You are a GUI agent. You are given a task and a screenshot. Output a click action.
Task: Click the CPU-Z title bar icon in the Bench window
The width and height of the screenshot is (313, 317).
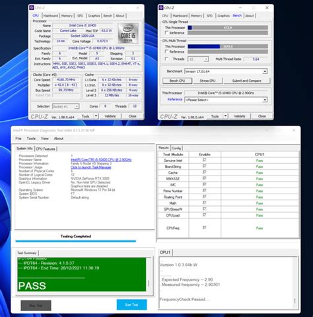pos(161,8)
